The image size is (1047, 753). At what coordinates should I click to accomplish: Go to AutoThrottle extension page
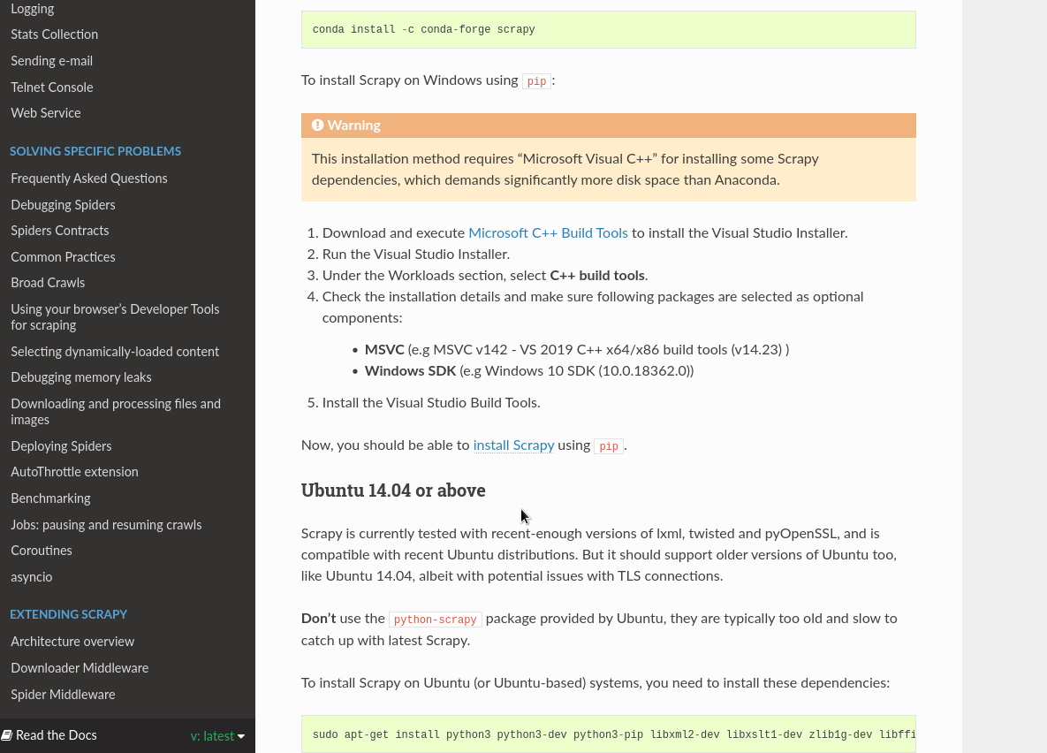(x=74, y=472)
